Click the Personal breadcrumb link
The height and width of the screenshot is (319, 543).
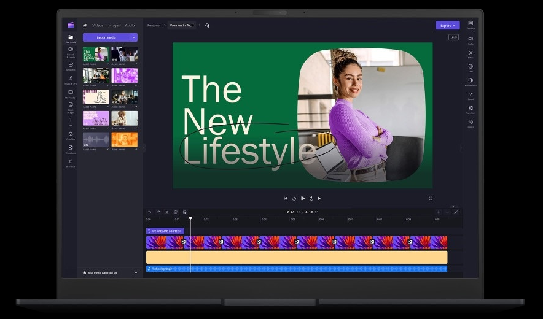click(x=154, y=25)
